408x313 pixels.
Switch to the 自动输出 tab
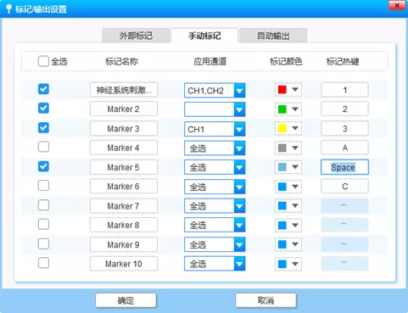[x=273, y=36]
